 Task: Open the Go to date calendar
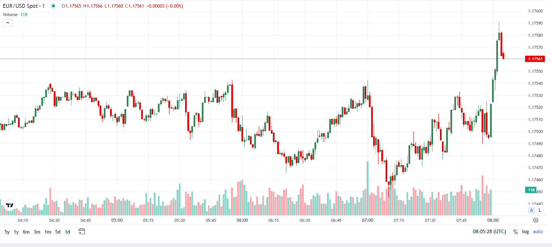click(x=82, y=232)
